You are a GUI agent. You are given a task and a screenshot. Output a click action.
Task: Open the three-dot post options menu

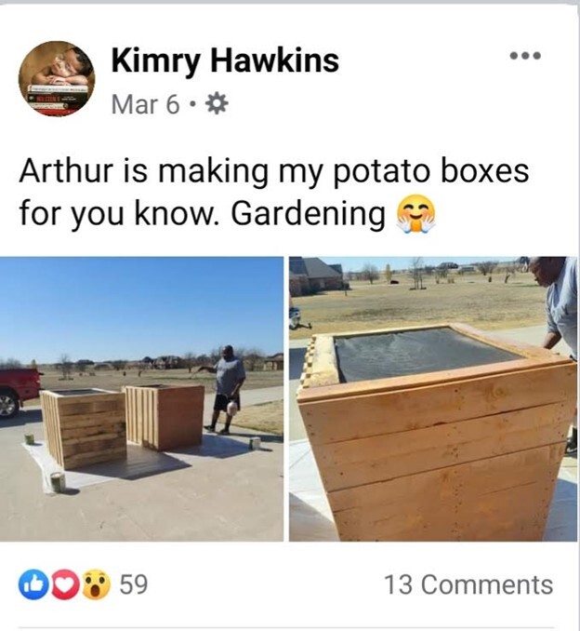click(526, 55)
